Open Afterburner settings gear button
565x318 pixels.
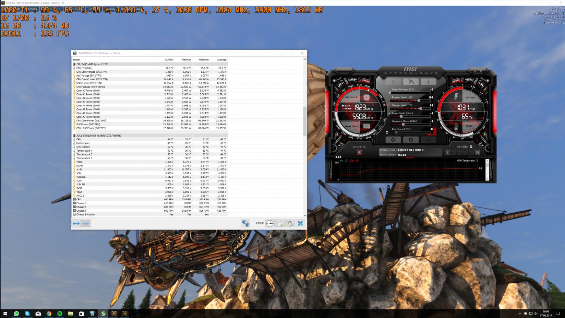393,140
